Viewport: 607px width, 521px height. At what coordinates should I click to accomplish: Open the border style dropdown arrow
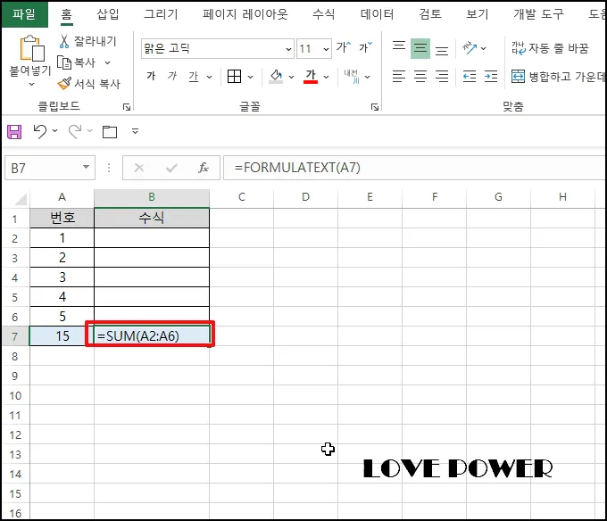[x=250, y=77]
